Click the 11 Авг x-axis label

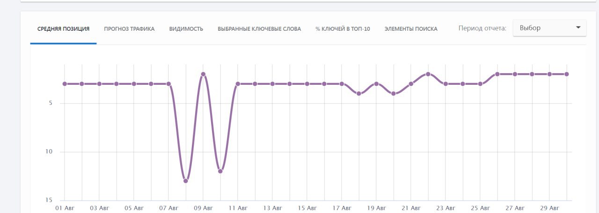pos(238,208)
